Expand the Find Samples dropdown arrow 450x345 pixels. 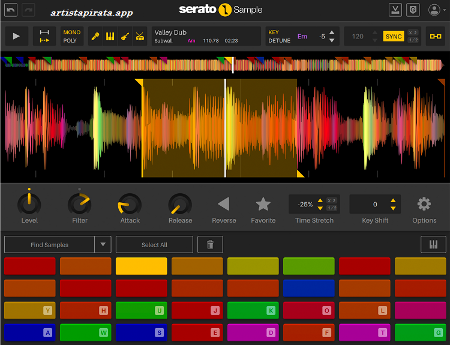click(x=103, y=245)
